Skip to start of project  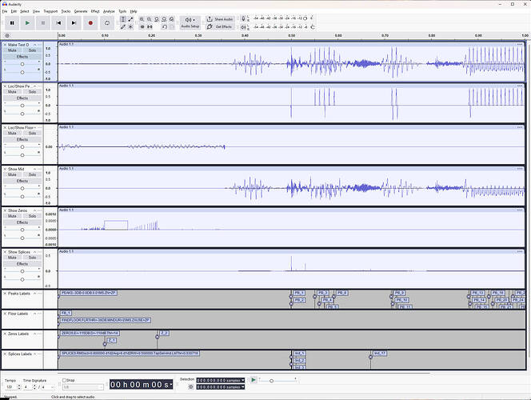[x=58, y=23]
